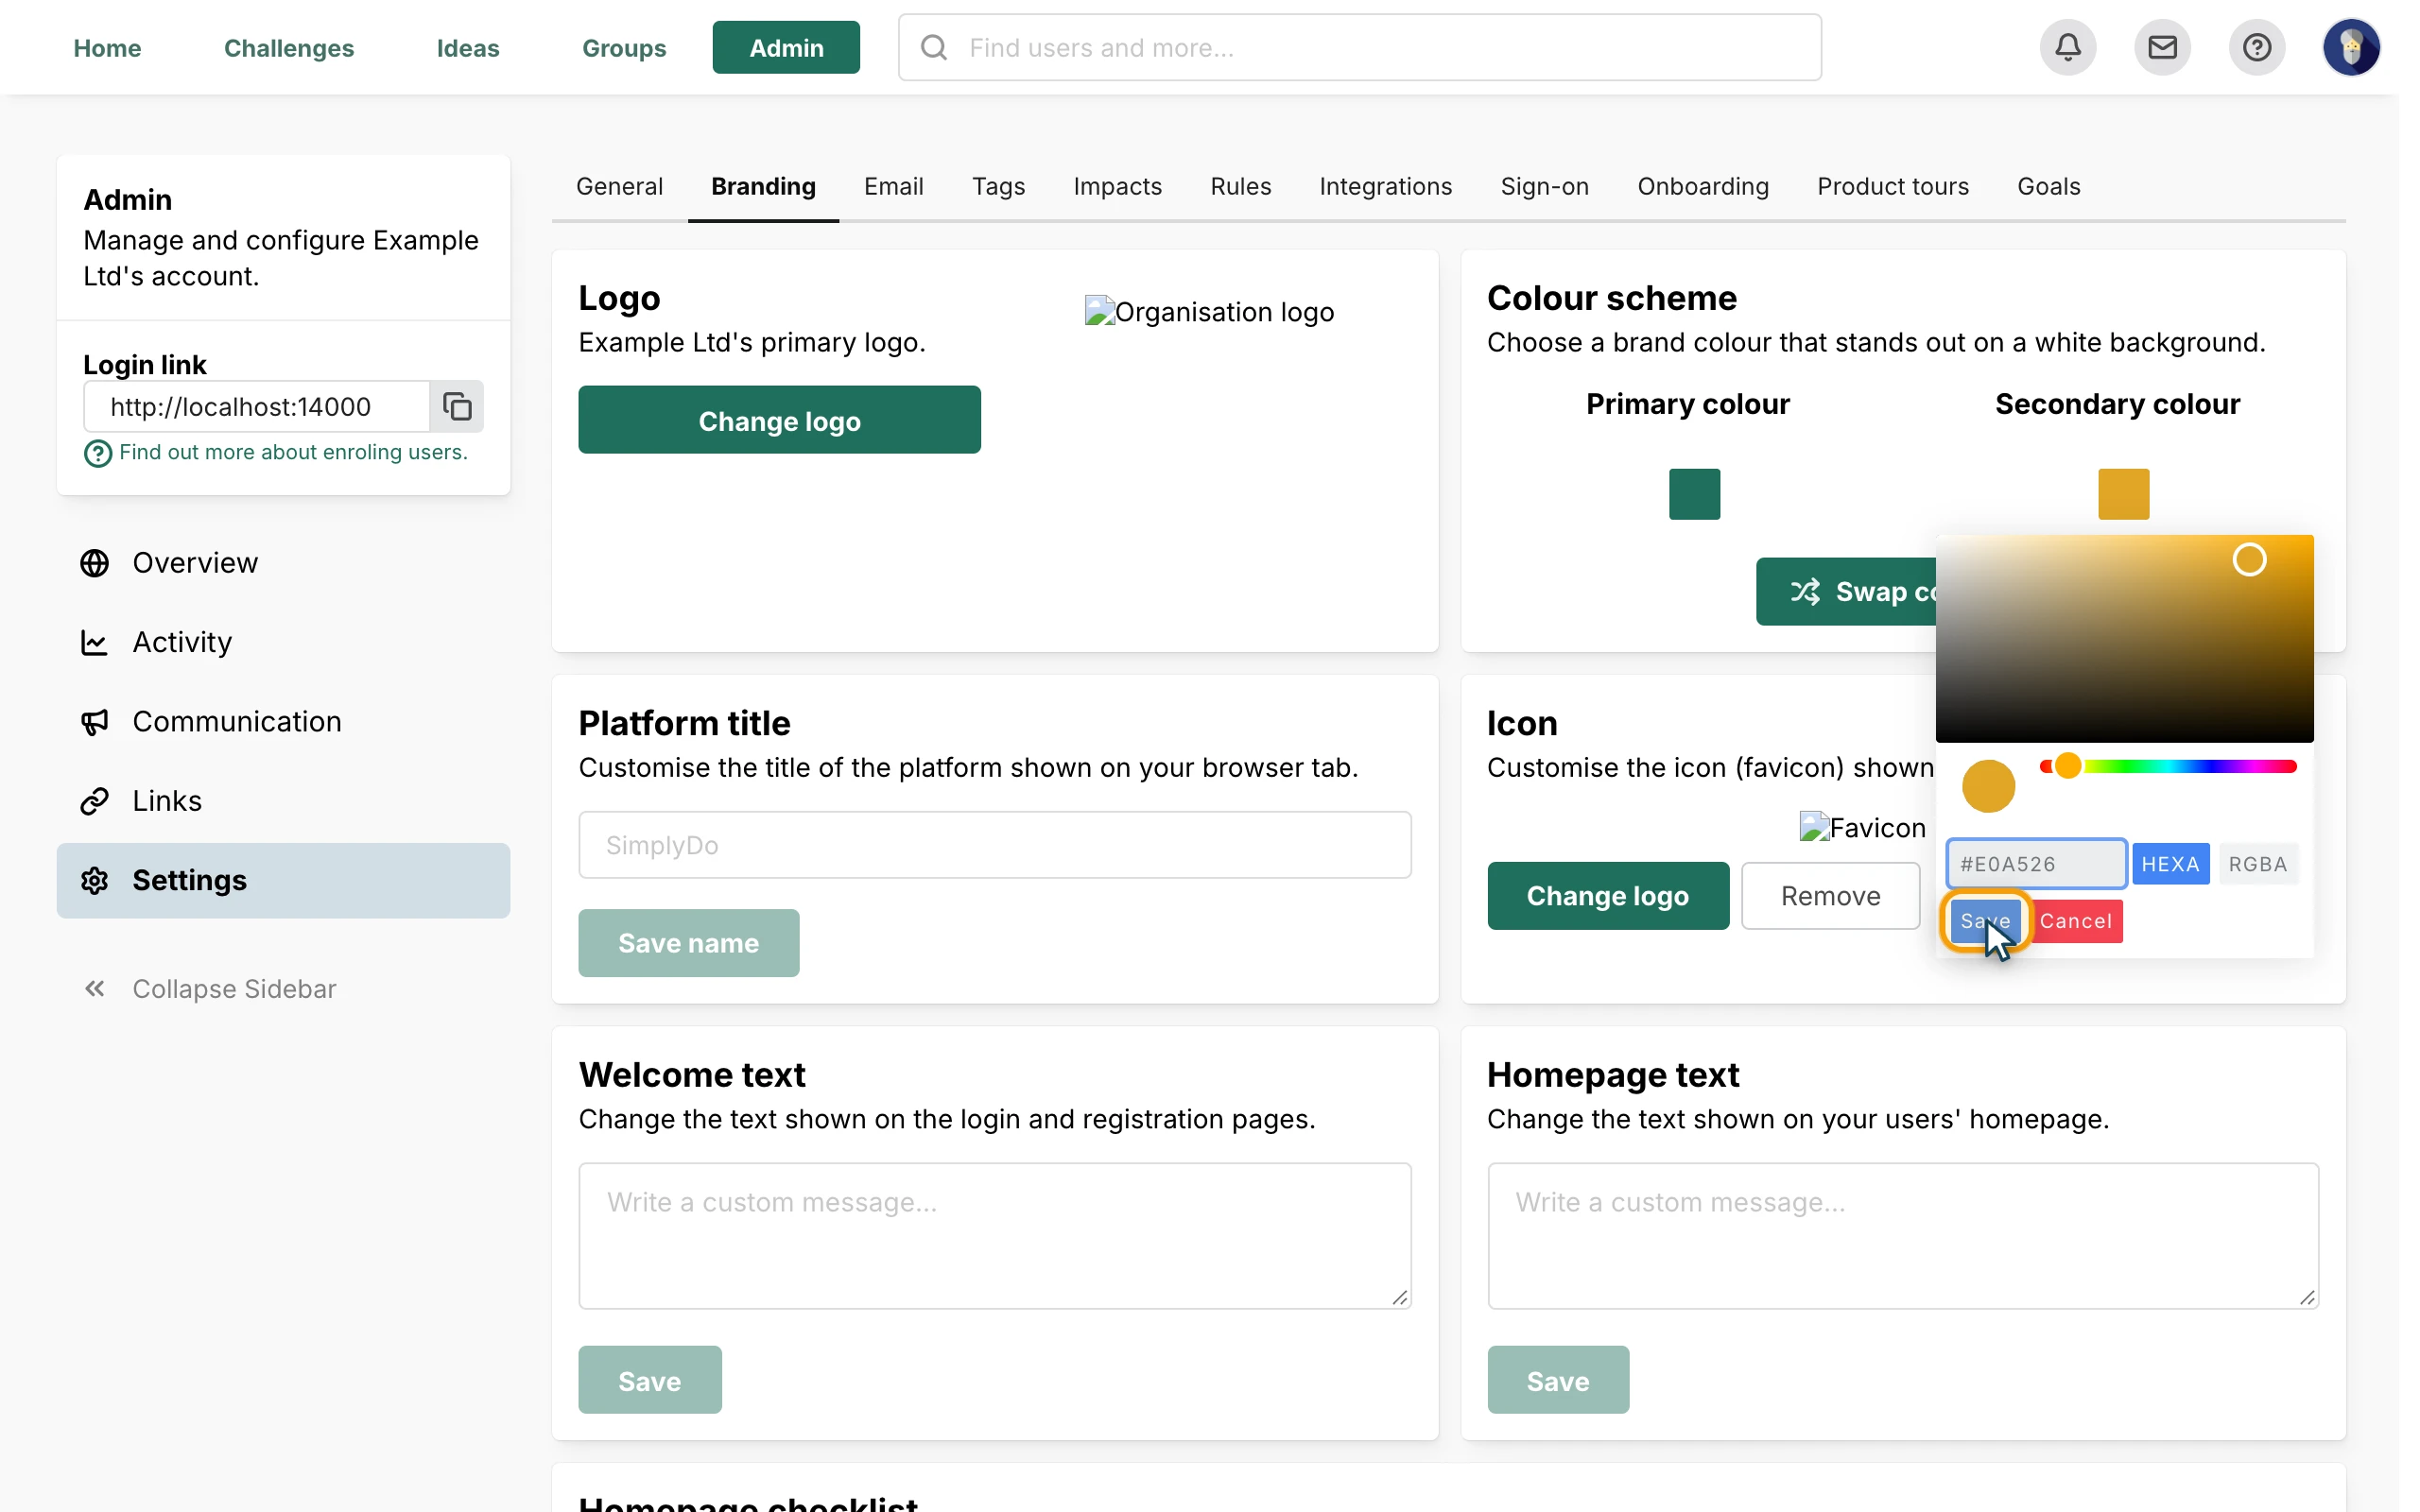Click the secondary colour orange swatch
Viewport: 2420px width, 1512px height.
click(2123, 494)
